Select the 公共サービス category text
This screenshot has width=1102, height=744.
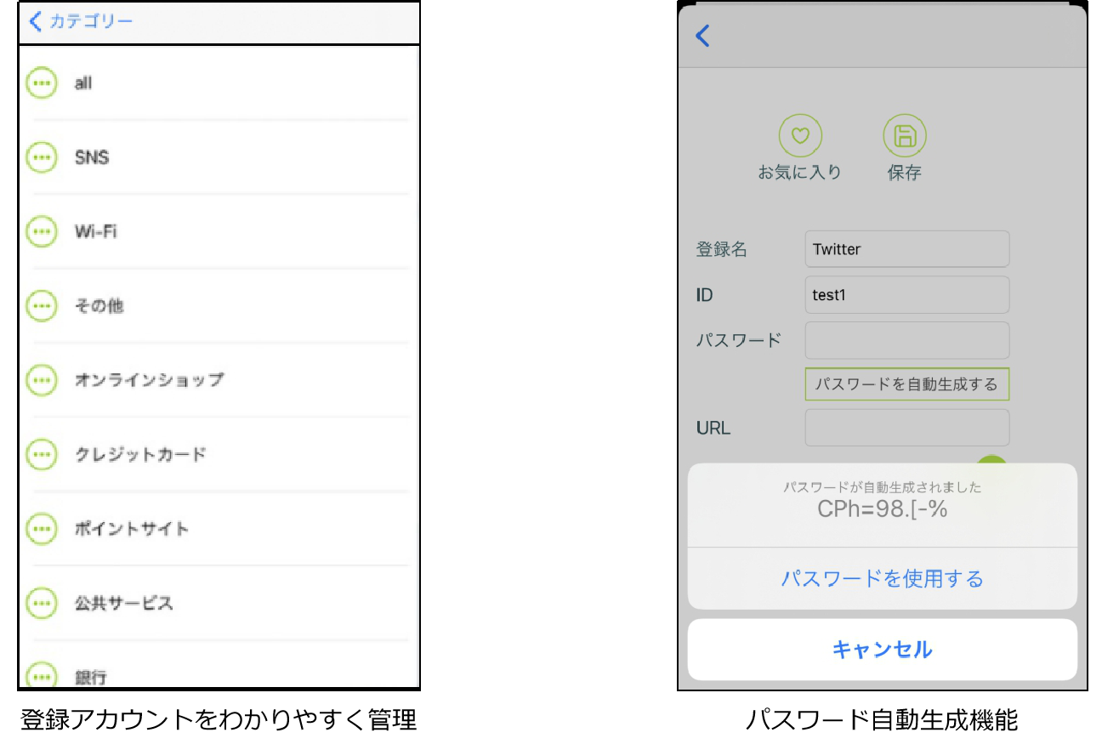click(124, 603)
